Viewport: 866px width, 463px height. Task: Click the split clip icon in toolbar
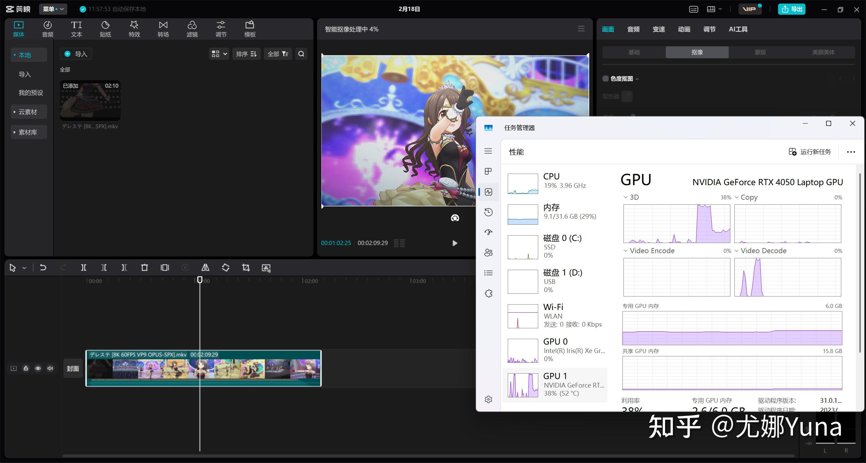[x=83, y=268]
